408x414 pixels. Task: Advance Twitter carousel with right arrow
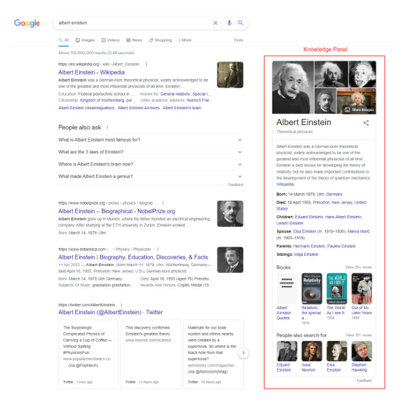(244, 353)
